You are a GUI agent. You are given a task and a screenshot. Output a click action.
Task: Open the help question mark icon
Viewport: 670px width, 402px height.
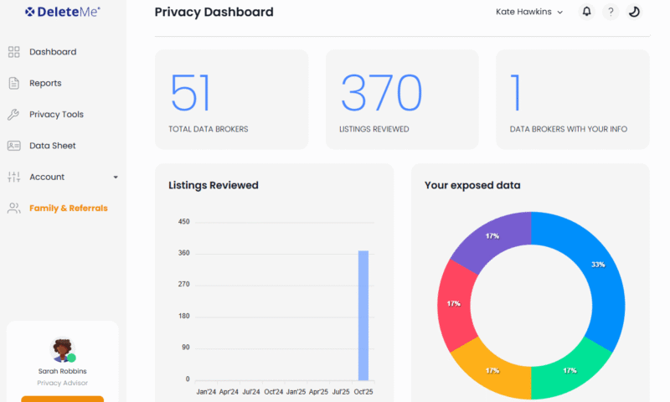(x=611, y=12)
